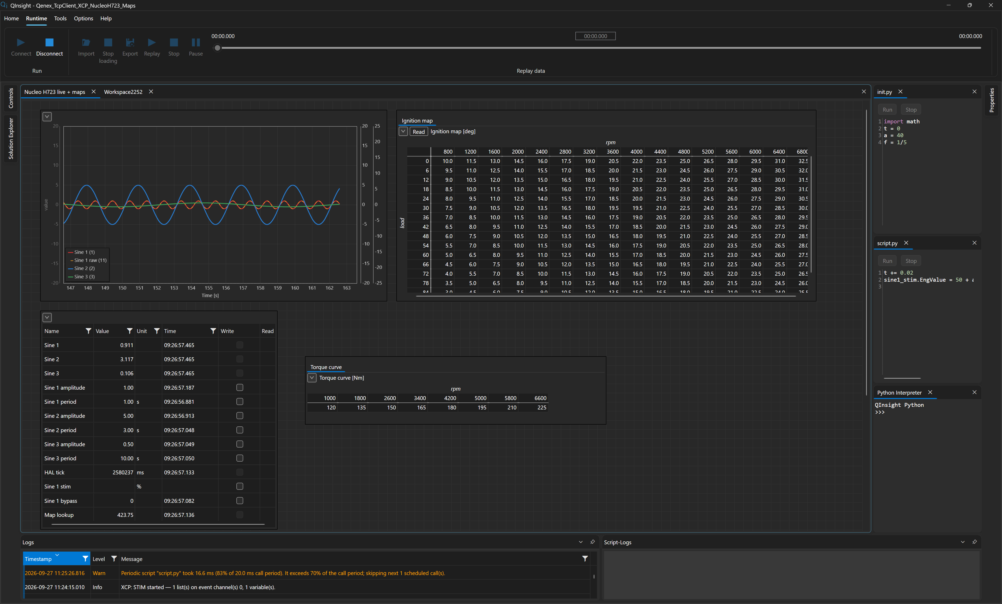This screenshot has width=1002, height=604.
Task: Pin the Script-Logs panel
Action: coord(974,542)
